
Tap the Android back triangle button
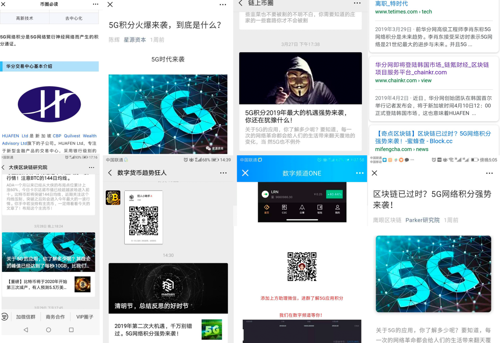[x=26, y=330]
